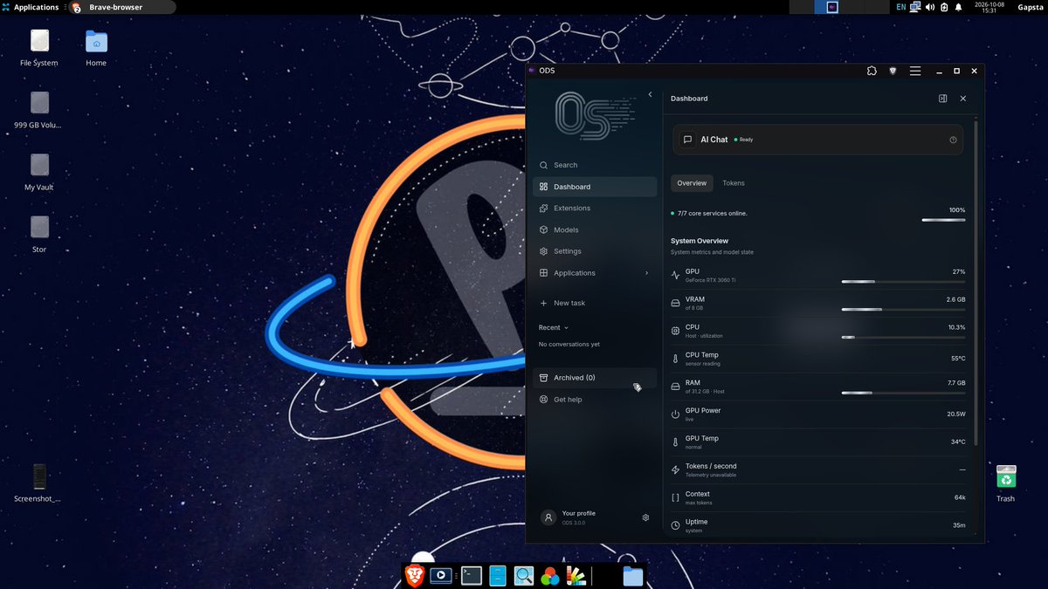
Task: Click the "GPU Power" metric label
Action: (703, 411)
